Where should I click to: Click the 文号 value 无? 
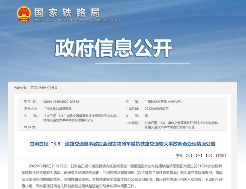(146, 115)
